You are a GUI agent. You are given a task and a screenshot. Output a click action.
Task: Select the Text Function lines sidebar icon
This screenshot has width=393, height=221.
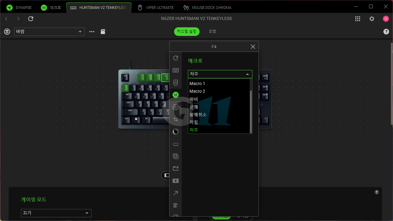pos(176,205)
